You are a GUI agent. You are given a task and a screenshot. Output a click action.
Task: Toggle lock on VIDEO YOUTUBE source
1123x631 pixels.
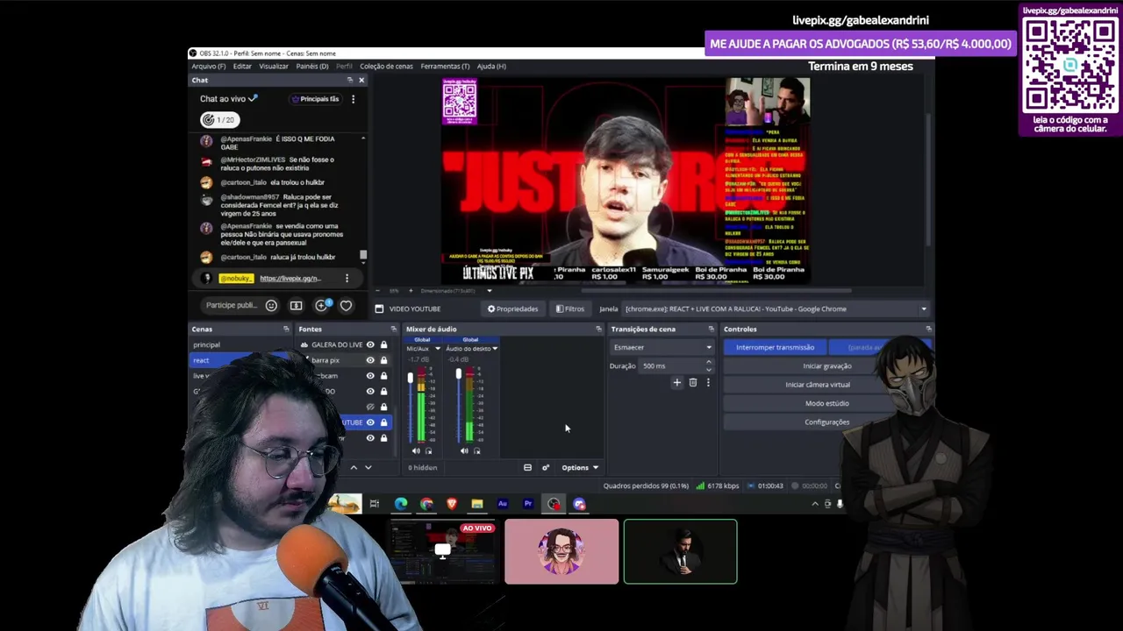(383, 422)
